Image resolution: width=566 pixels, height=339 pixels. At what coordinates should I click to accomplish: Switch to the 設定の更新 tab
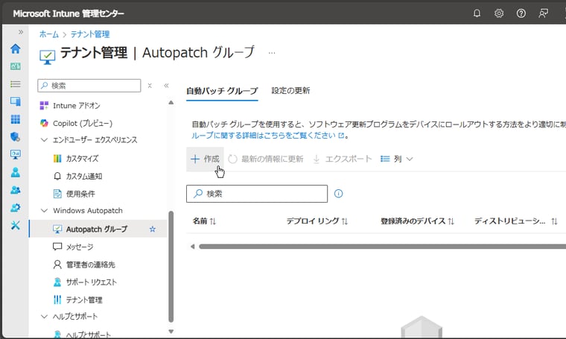point(290,91)
